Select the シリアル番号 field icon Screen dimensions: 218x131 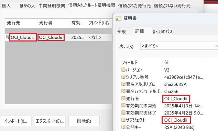[123, 77]
